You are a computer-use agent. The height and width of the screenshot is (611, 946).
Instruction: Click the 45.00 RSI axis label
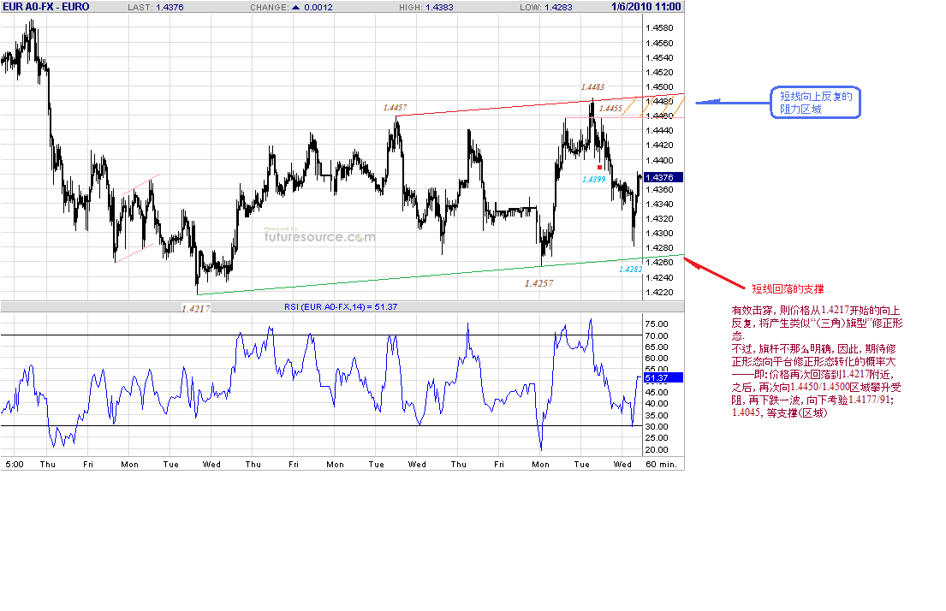point(657,392)
